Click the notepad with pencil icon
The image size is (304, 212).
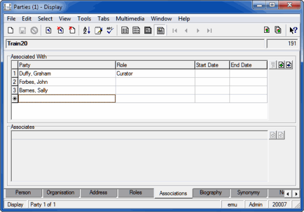(x=99, y=30)
